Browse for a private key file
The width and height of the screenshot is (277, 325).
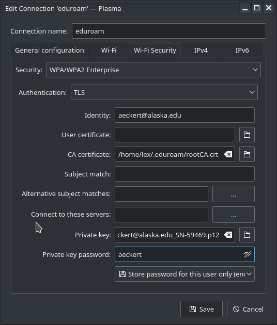click(247, 235)
